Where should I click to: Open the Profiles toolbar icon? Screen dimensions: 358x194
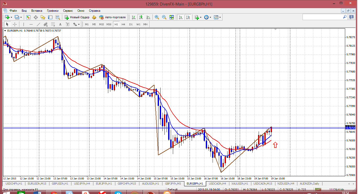[17, 17]
